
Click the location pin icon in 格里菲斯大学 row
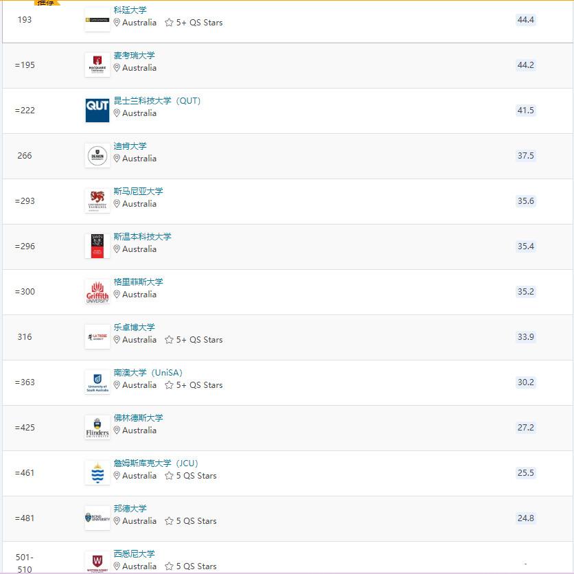pyautogui.click(x=117, y=295)
